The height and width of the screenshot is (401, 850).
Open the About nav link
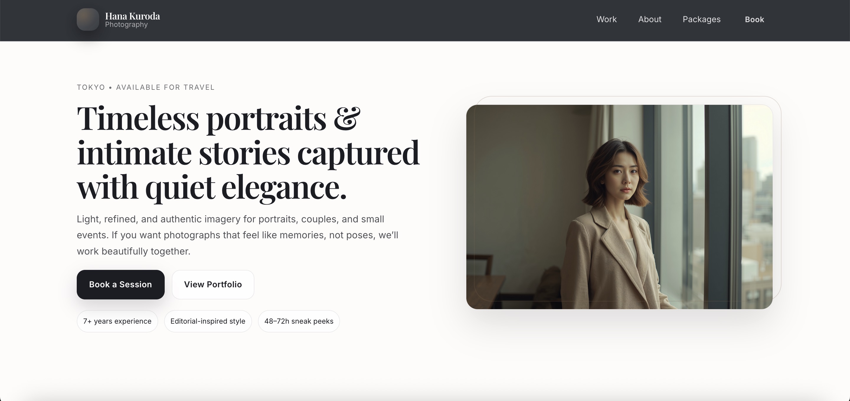click(x=650, y=19)
